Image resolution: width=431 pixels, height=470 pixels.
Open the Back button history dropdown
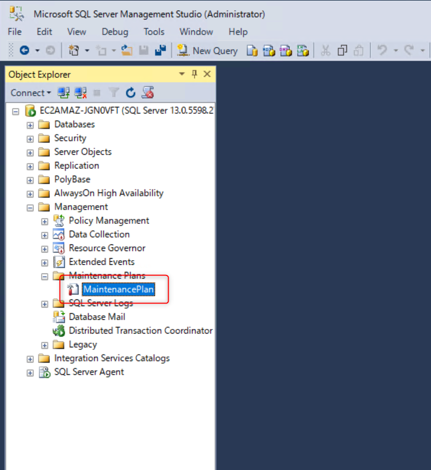click(x=37, y=50)
